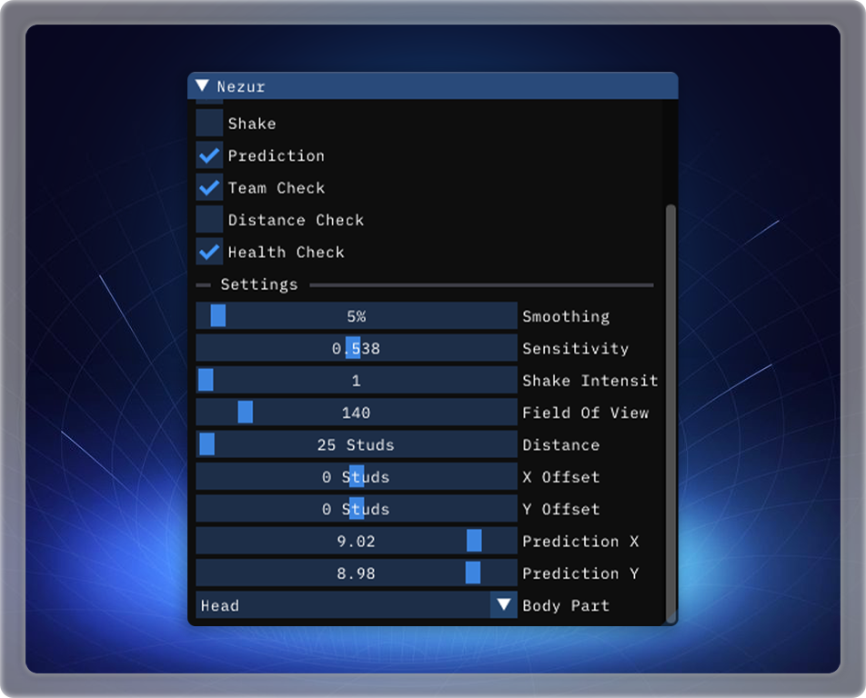The width and height of the screenshot is (866, 698).
Task: Click the Shake Intensity slider
Action: click(356, 381)
